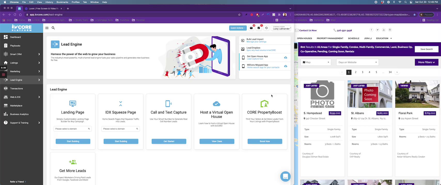This screenshot has height=185, width=441.
Task: Click the search magnifier icon in kvCORE header
Action: [x=53, y=28]
